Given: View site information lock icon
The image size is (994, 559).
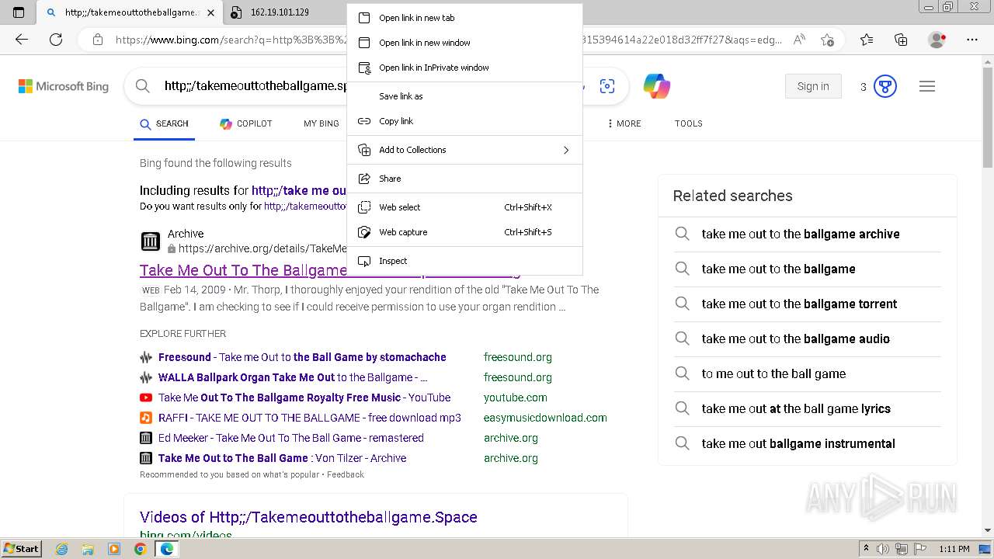Looking at the screenshot, I should click(x=97, y=40).
